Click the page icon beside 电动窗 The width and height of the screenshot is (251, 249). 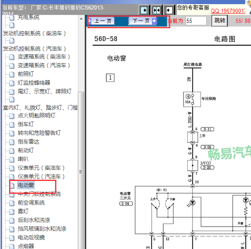(x=12, y=186)
